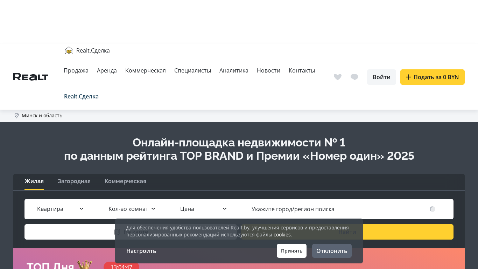Open the Коммерческая navigation menu item

tap(146, 70)
